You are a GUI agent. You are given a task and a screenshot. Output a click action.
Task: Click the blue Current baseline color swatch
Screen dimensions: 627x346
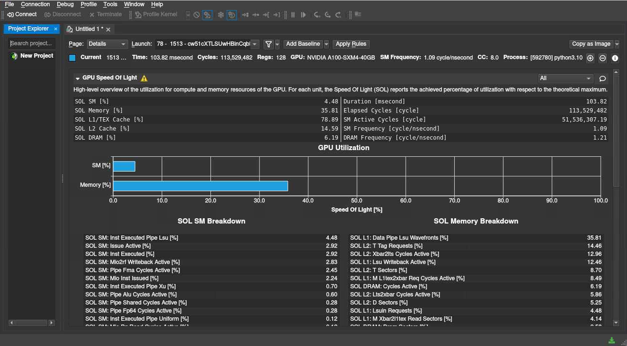pyautogui.click(x=73, y=58)
